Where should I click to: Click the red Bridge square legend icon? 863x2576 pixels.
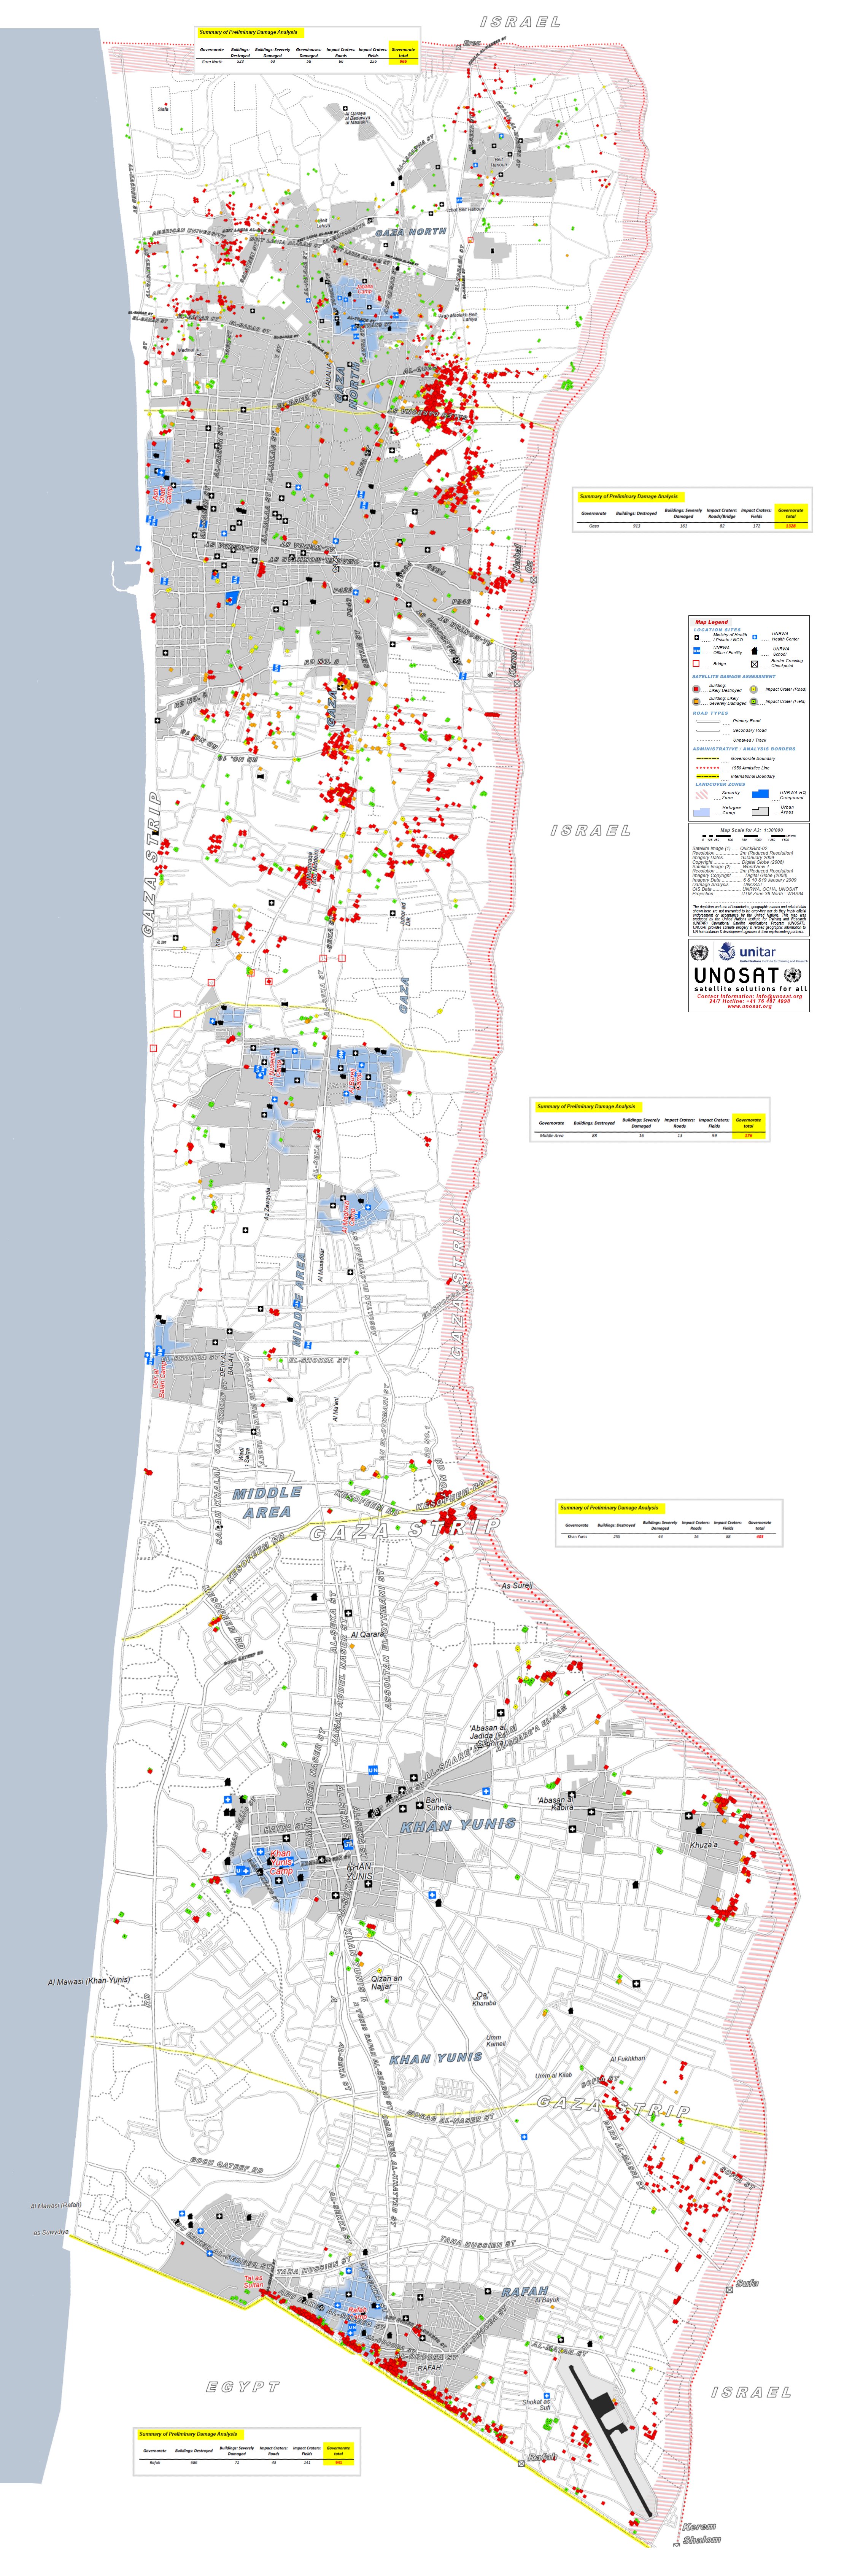click(696, 664)
